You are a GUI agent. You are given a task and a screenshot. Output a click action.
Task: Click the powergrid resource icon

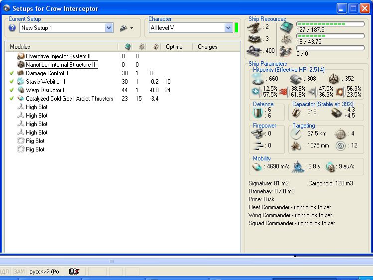[286, 39]
